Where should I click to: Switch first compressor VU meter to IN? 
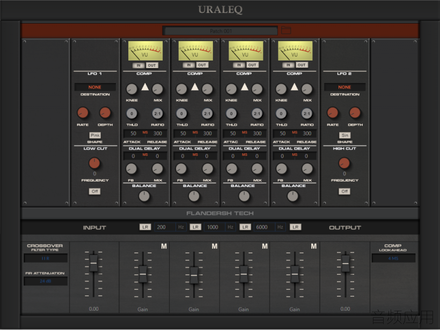(x=138, y=65)
